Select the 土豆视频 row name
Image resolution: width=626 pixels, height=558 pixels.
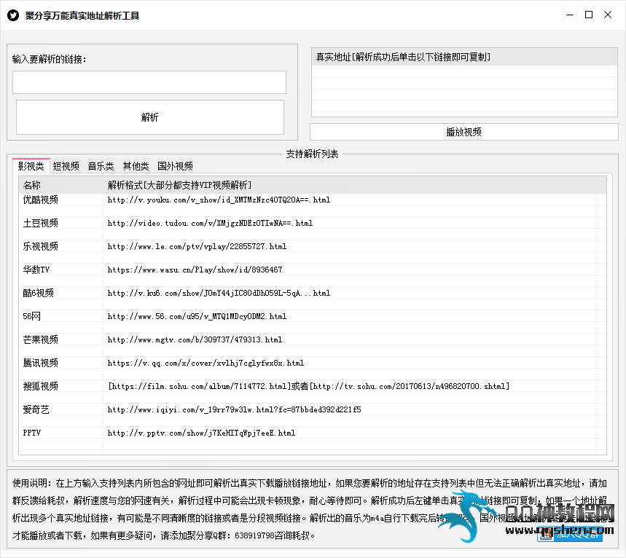click(x=40, y=223)
